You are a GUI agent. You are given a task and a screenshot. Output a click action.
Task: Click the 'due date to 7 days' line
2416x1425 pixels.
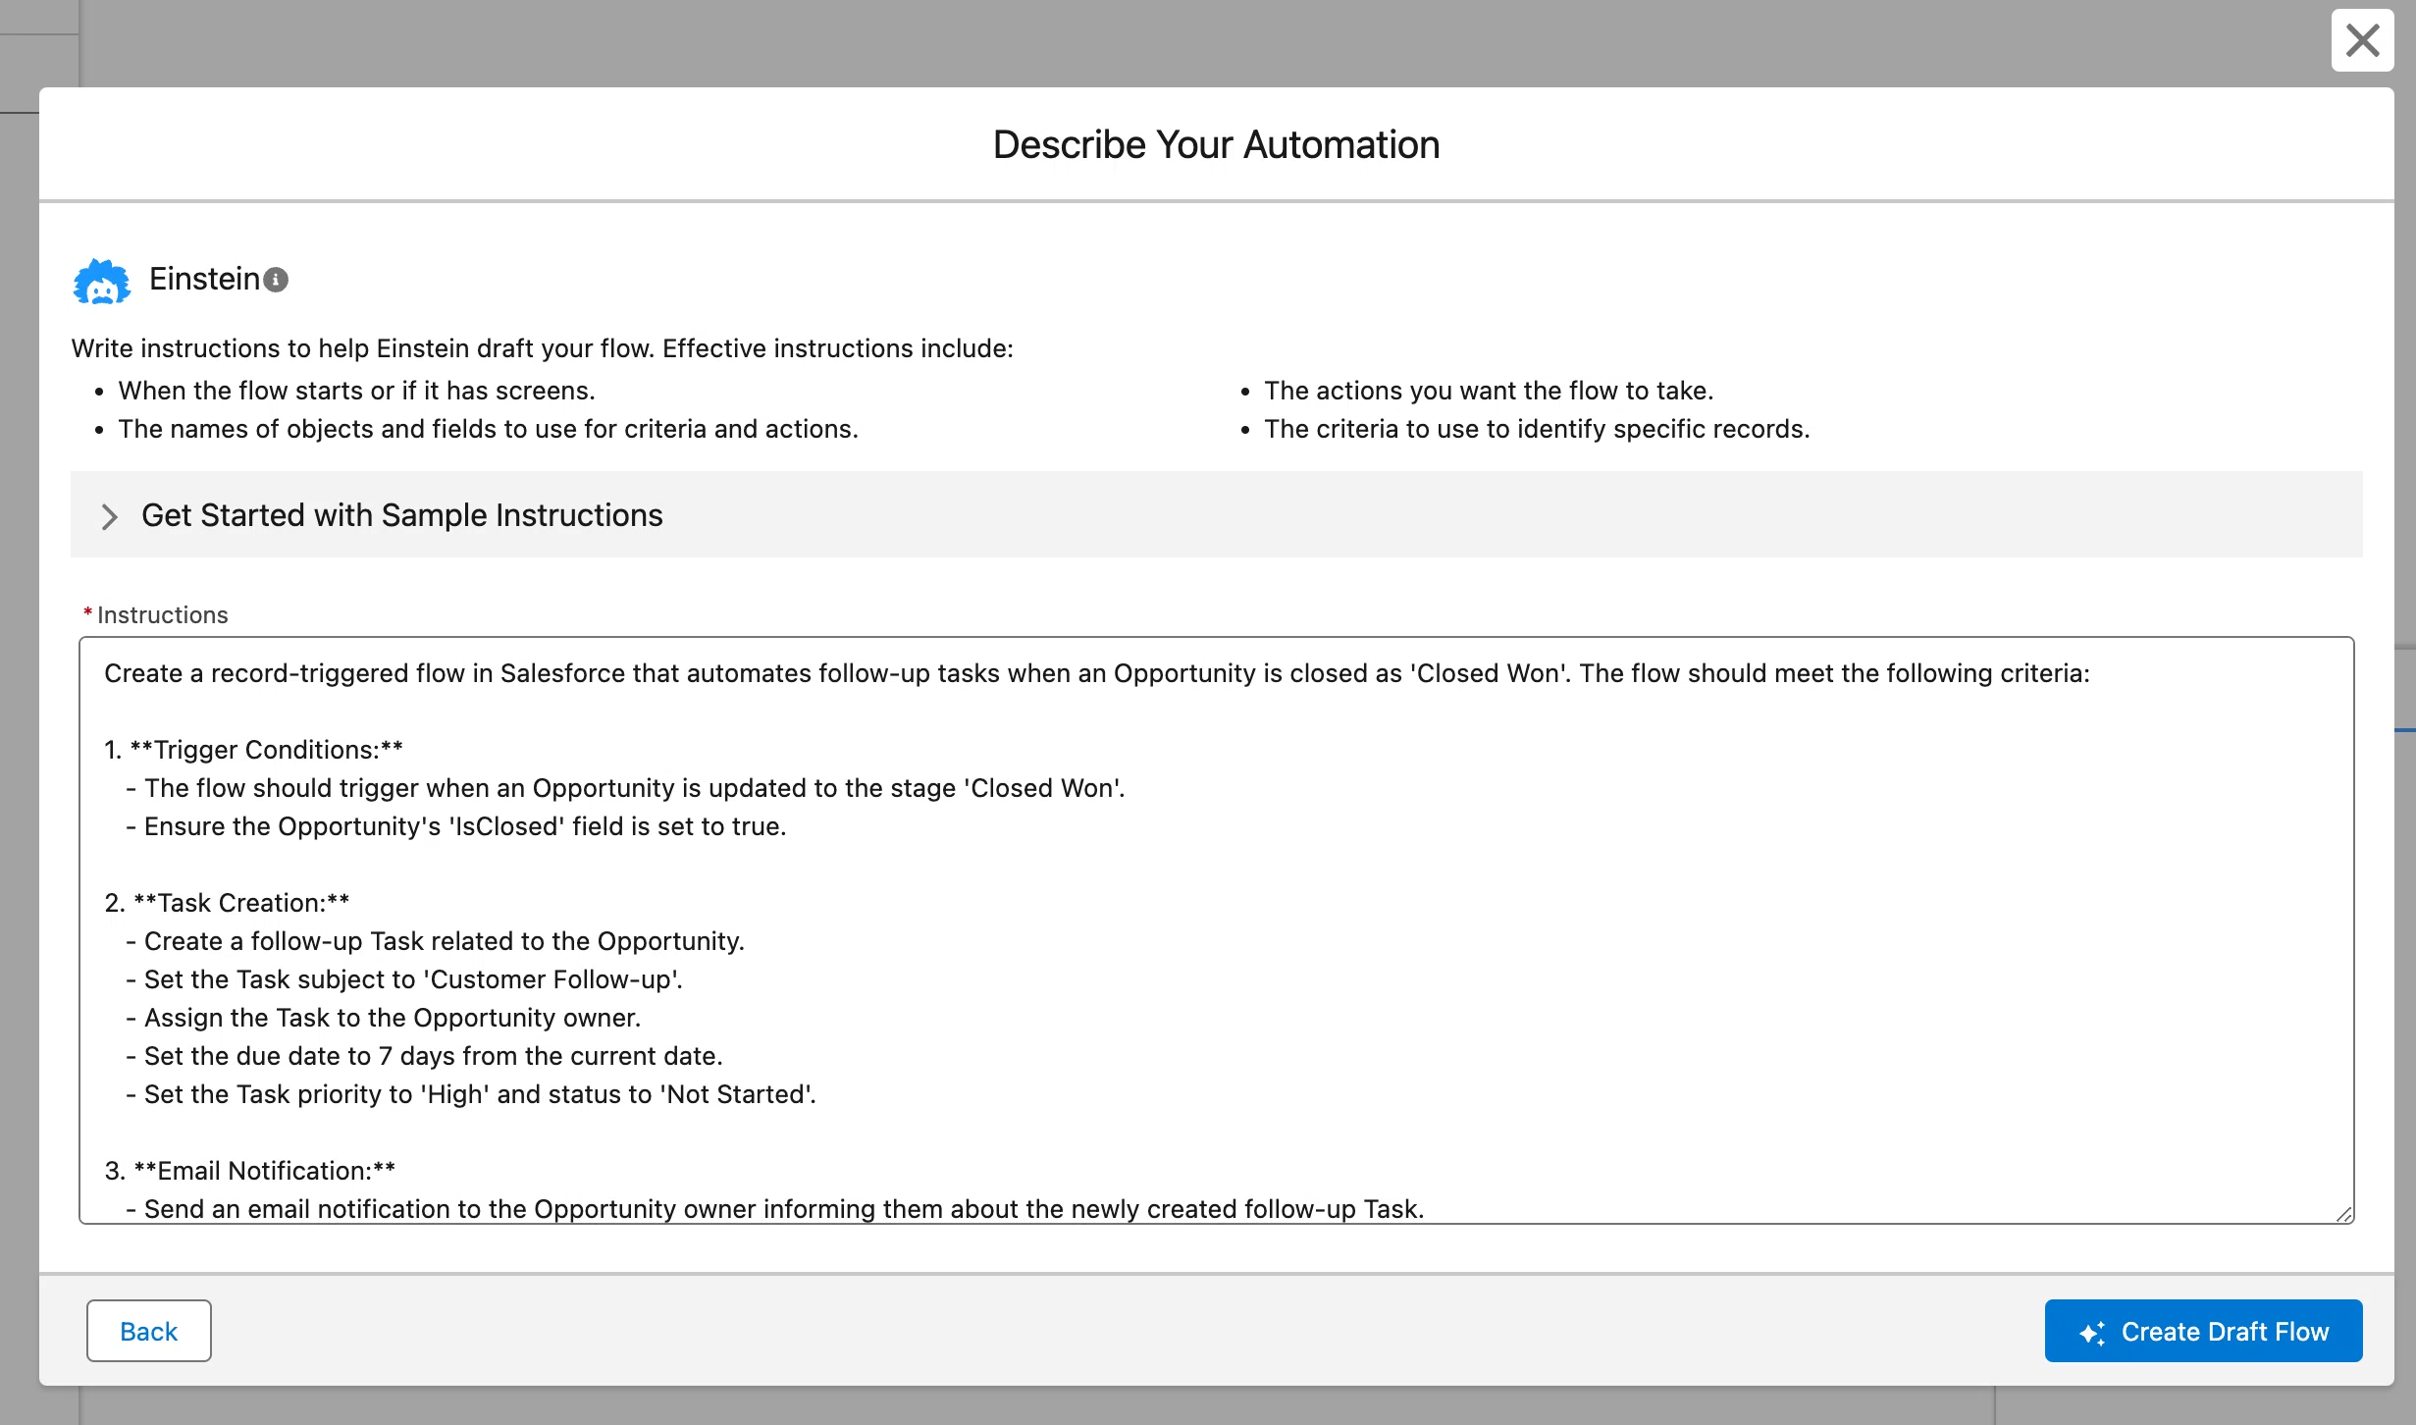[424, 1056]
